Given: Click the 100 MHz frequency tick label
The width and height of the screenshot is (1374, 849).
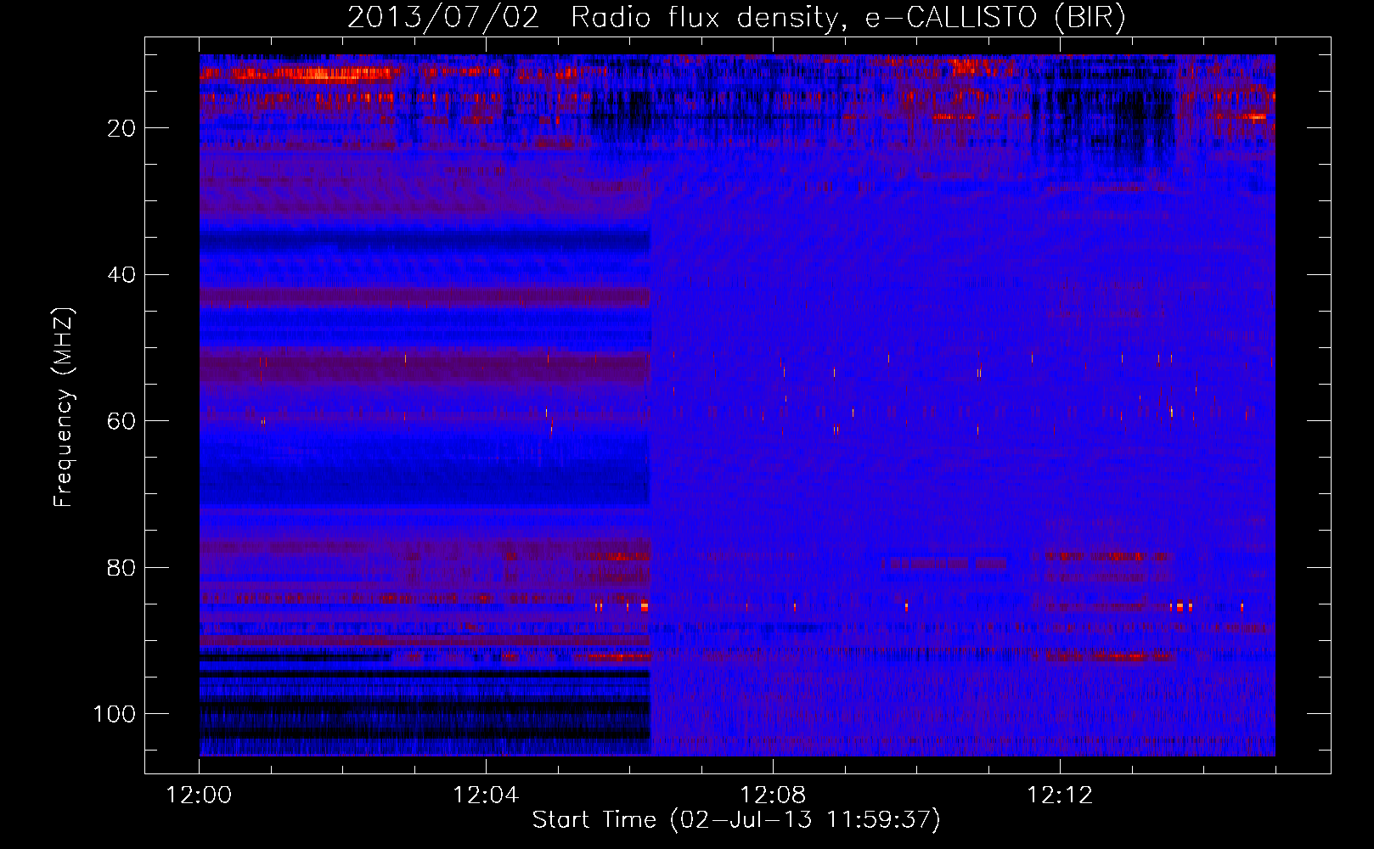Looking at the screenshot, I should click(x=115, y=714).
